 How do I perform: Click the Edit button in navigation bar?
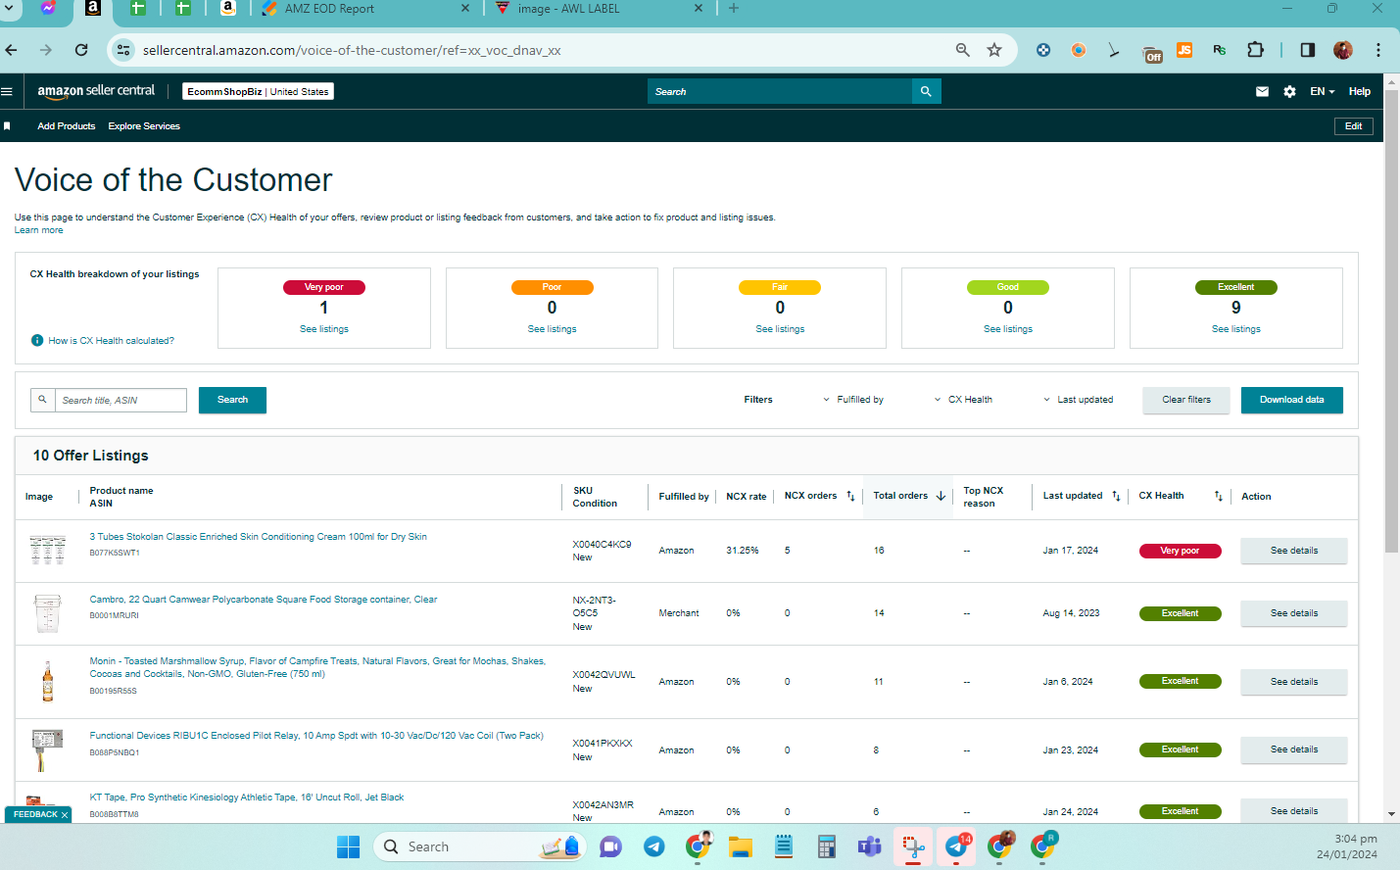point(1353,126)
